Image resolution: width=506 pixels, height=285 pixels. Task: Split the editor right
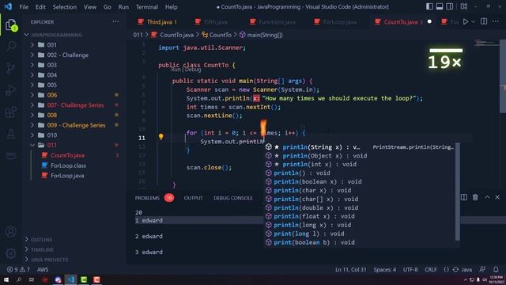coord(484,21)
